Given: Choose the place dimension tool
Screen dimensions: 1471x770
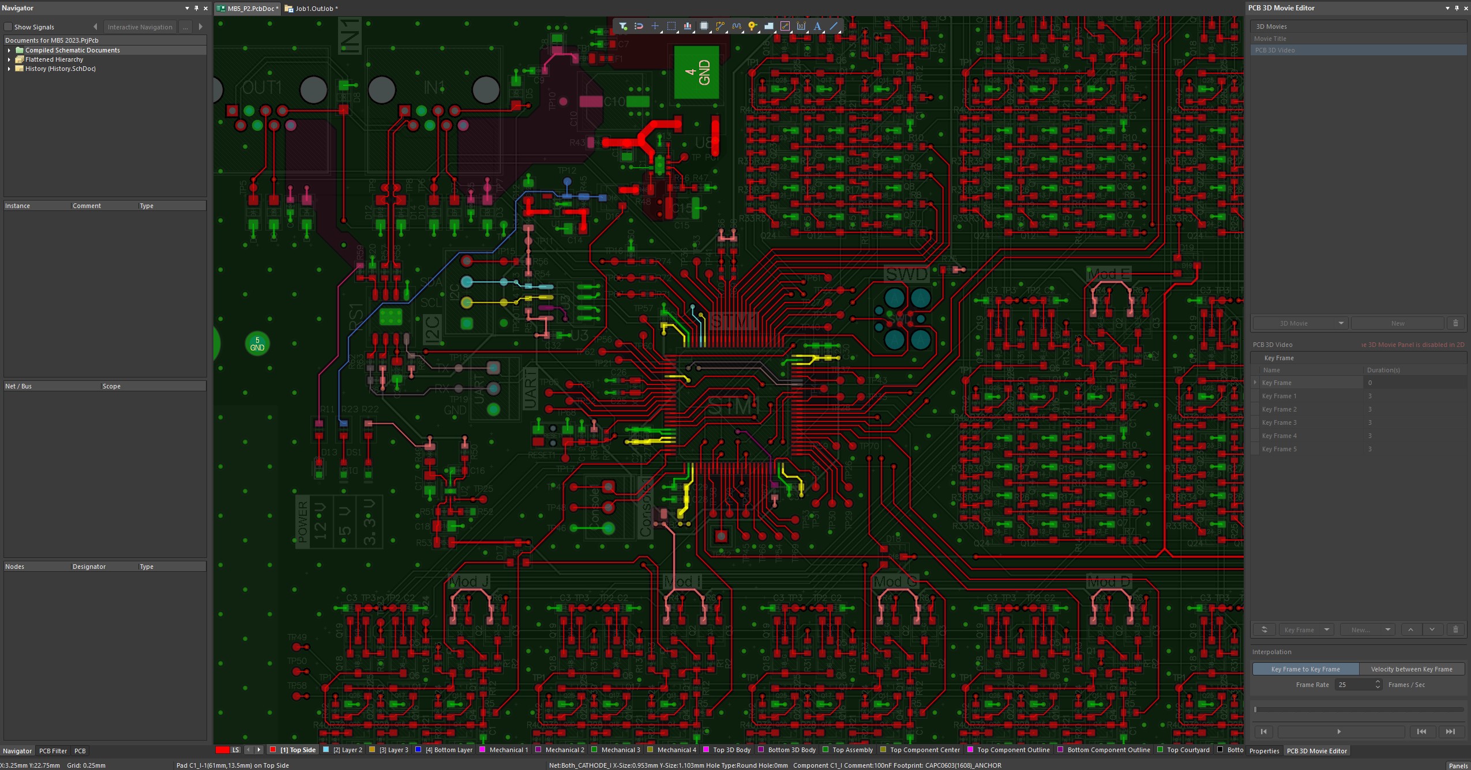Looking at the screenshot, I should (x=801, y=26).
